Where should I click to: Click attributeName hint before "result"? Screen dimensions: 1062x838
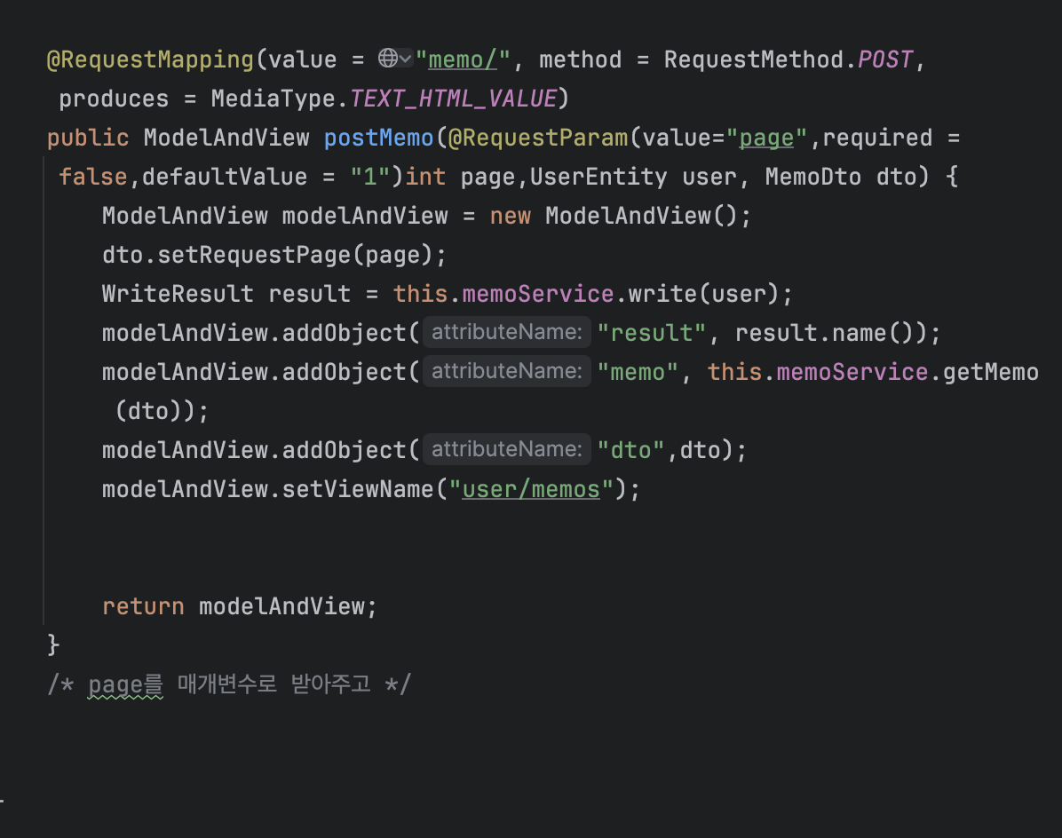click(507, 332)
